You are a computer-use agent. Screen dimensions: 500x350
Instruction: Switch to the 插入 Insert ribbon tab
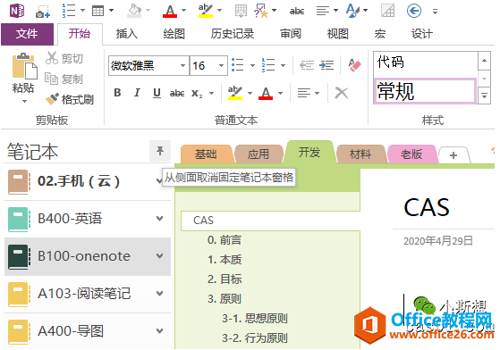[127, 34]
